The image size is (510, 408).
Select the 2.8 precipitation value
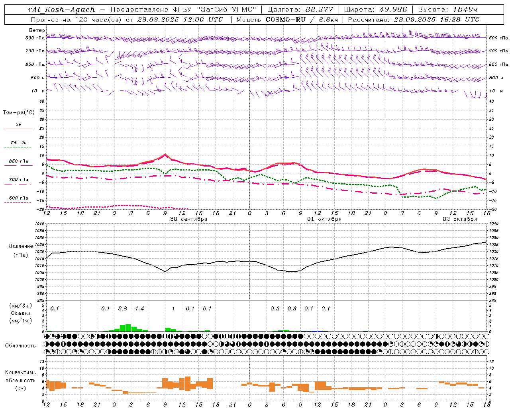(x=123, y=309)
